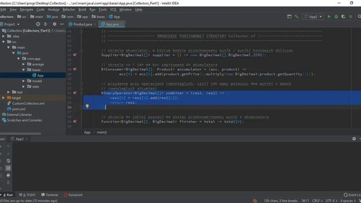
Task: Collapse the main folder in tree
Action: pos(8,47)
